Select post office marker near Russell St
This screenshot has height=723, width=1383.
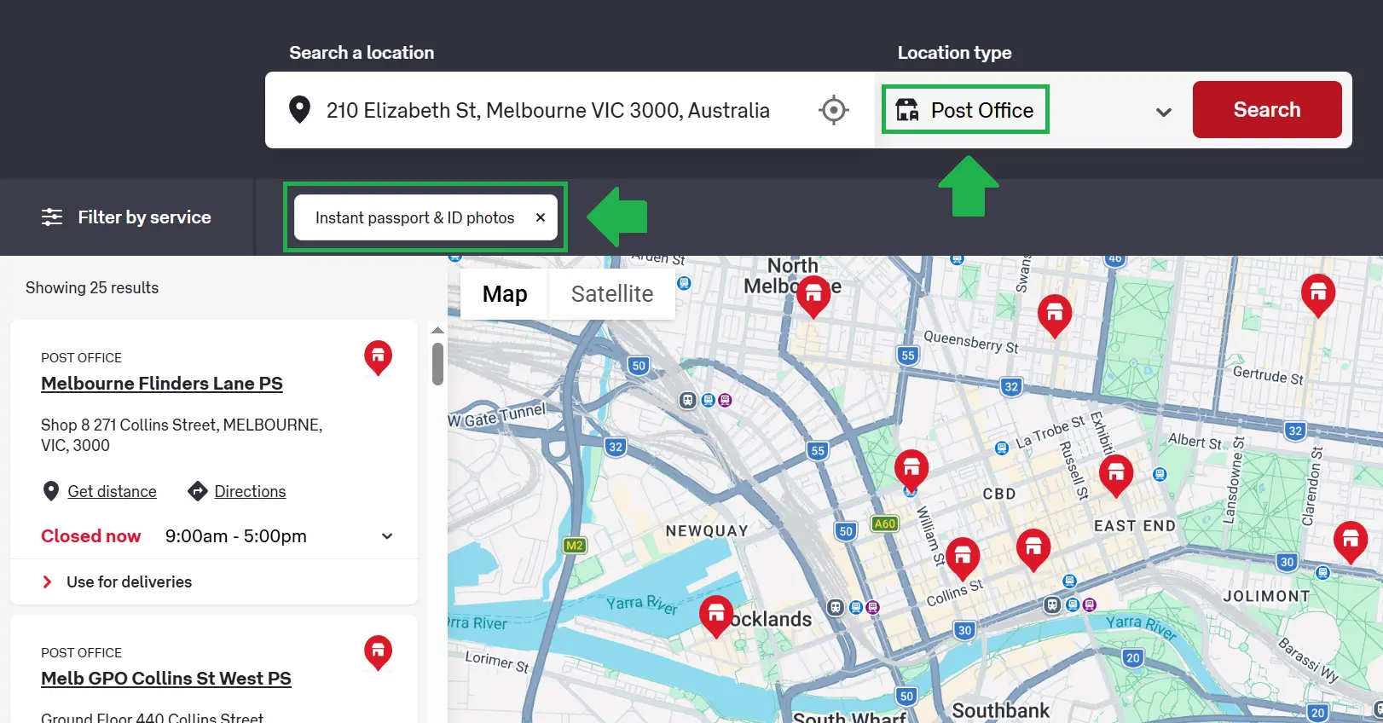click(x=1116, y=476)
